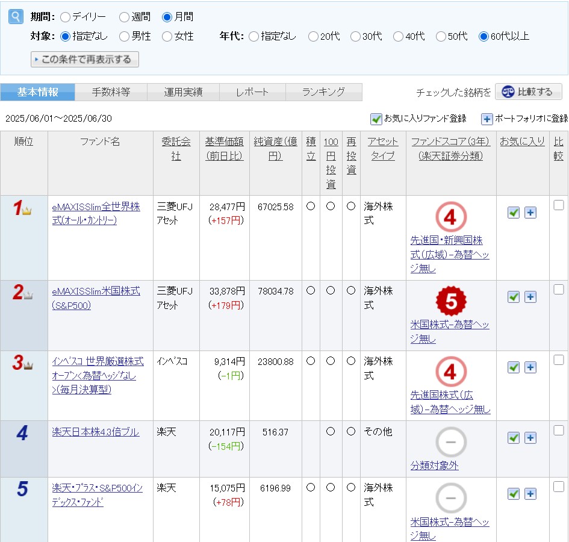Open 米国株式-為替ヘッジ無し link for eMAXIS S&P500
569x542 pixels.
(x=450, y=331)
